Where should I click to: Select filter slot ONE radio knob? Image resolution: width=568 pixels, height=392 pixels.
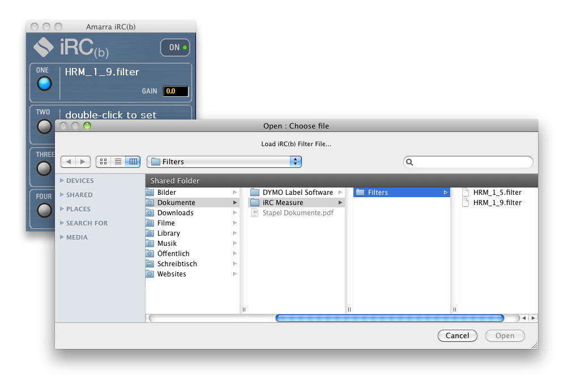click(x=44, y=84)
